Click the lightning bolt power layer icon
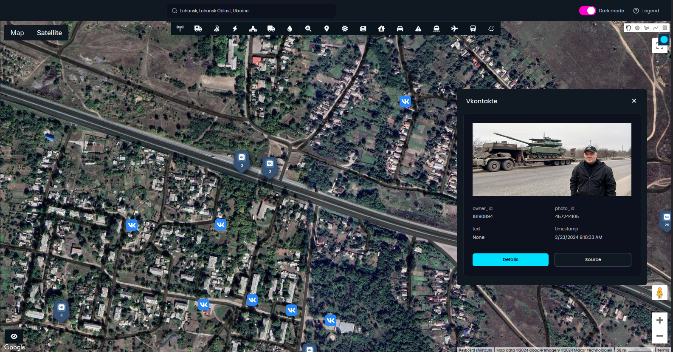 (x=235, y=28)
